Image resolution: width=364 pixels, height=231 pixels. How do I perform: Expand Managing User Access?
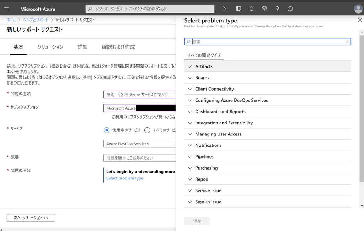point(268,134)
